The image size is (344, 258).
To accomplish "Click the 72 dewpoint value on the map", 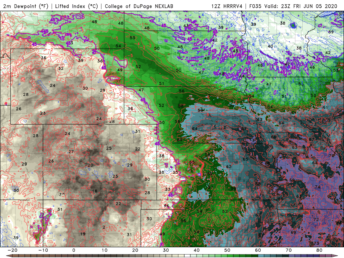I will (x=316, y=220).
